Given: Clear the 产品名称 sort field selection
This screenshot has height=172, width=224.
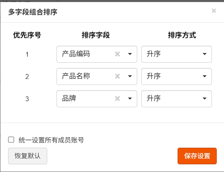Looking at the screenshot, I should tap(117, 76).
